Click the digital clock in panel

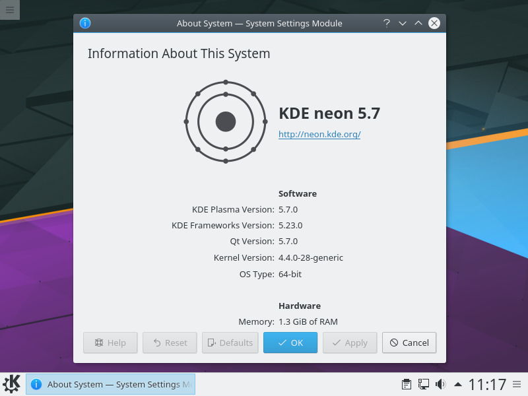click(x=487, y=384)
